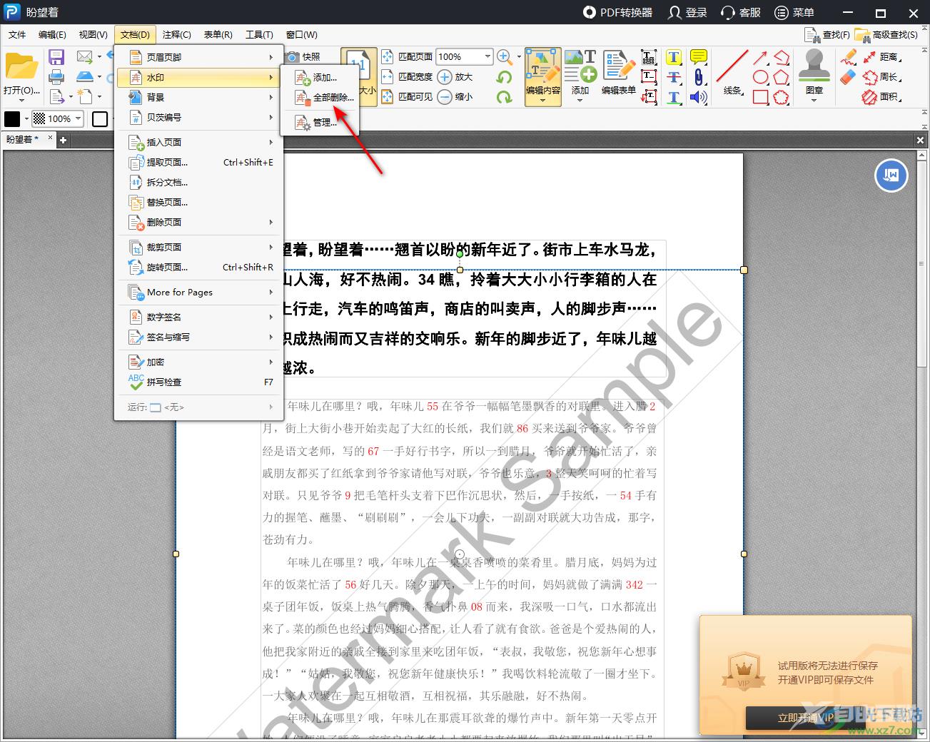Click the 登录 login button
930x742 pixels.
click(x=687, y=12)
